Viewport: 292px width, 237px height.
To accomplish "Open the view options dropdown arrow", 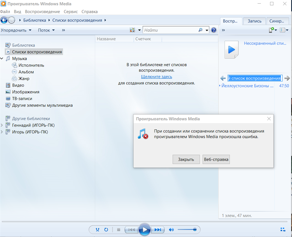I will point(139,30).
